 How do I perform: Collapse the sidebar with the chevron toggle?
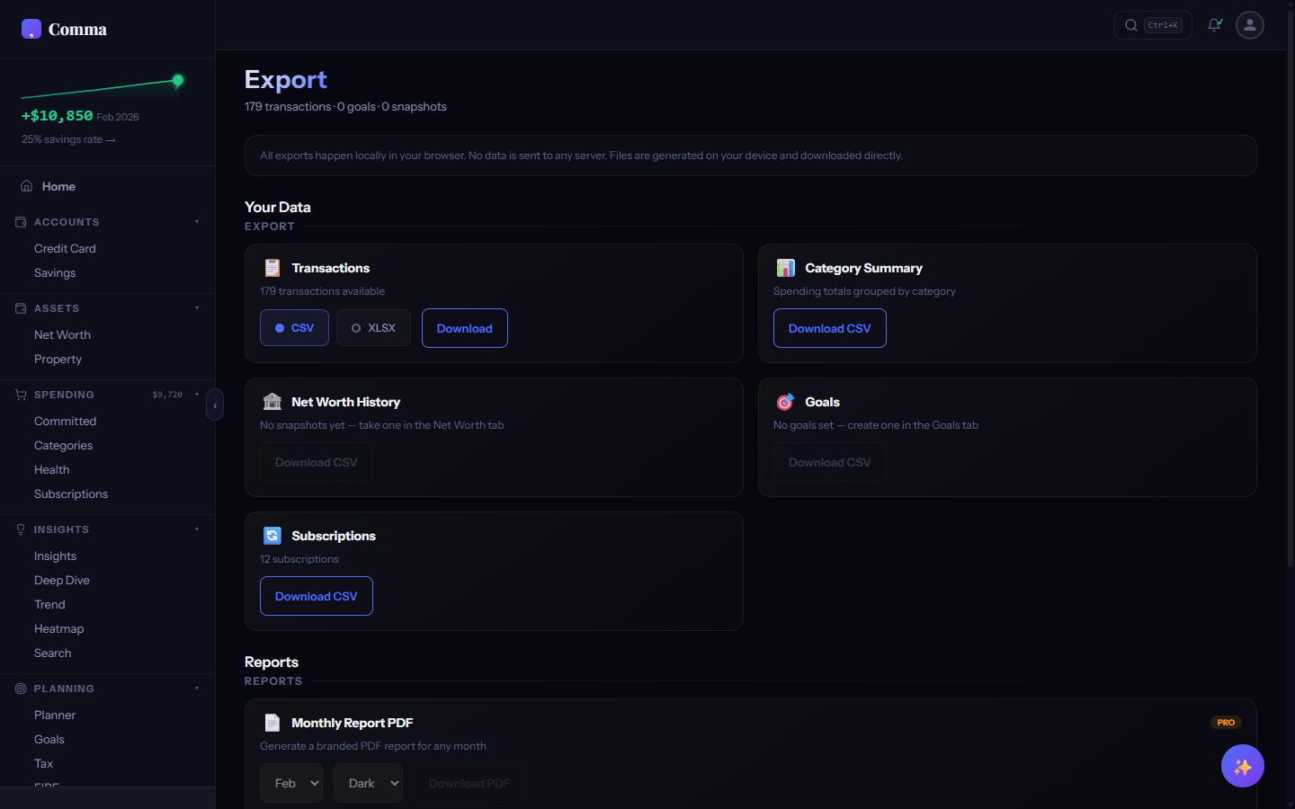[x=215, y=405]
